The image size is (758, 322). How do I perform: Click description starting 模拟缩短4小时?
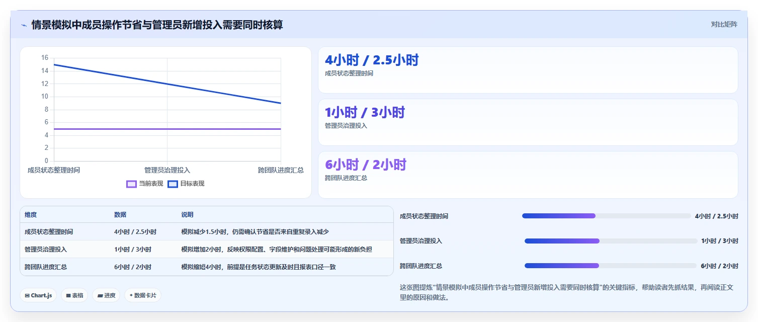click(x=259, y=267)
